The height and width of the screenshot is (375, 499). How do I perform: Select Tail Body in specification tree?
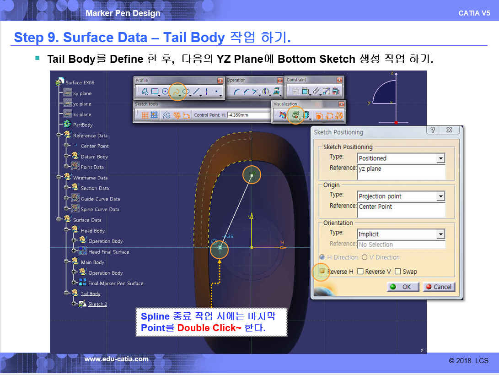[91, 294]
